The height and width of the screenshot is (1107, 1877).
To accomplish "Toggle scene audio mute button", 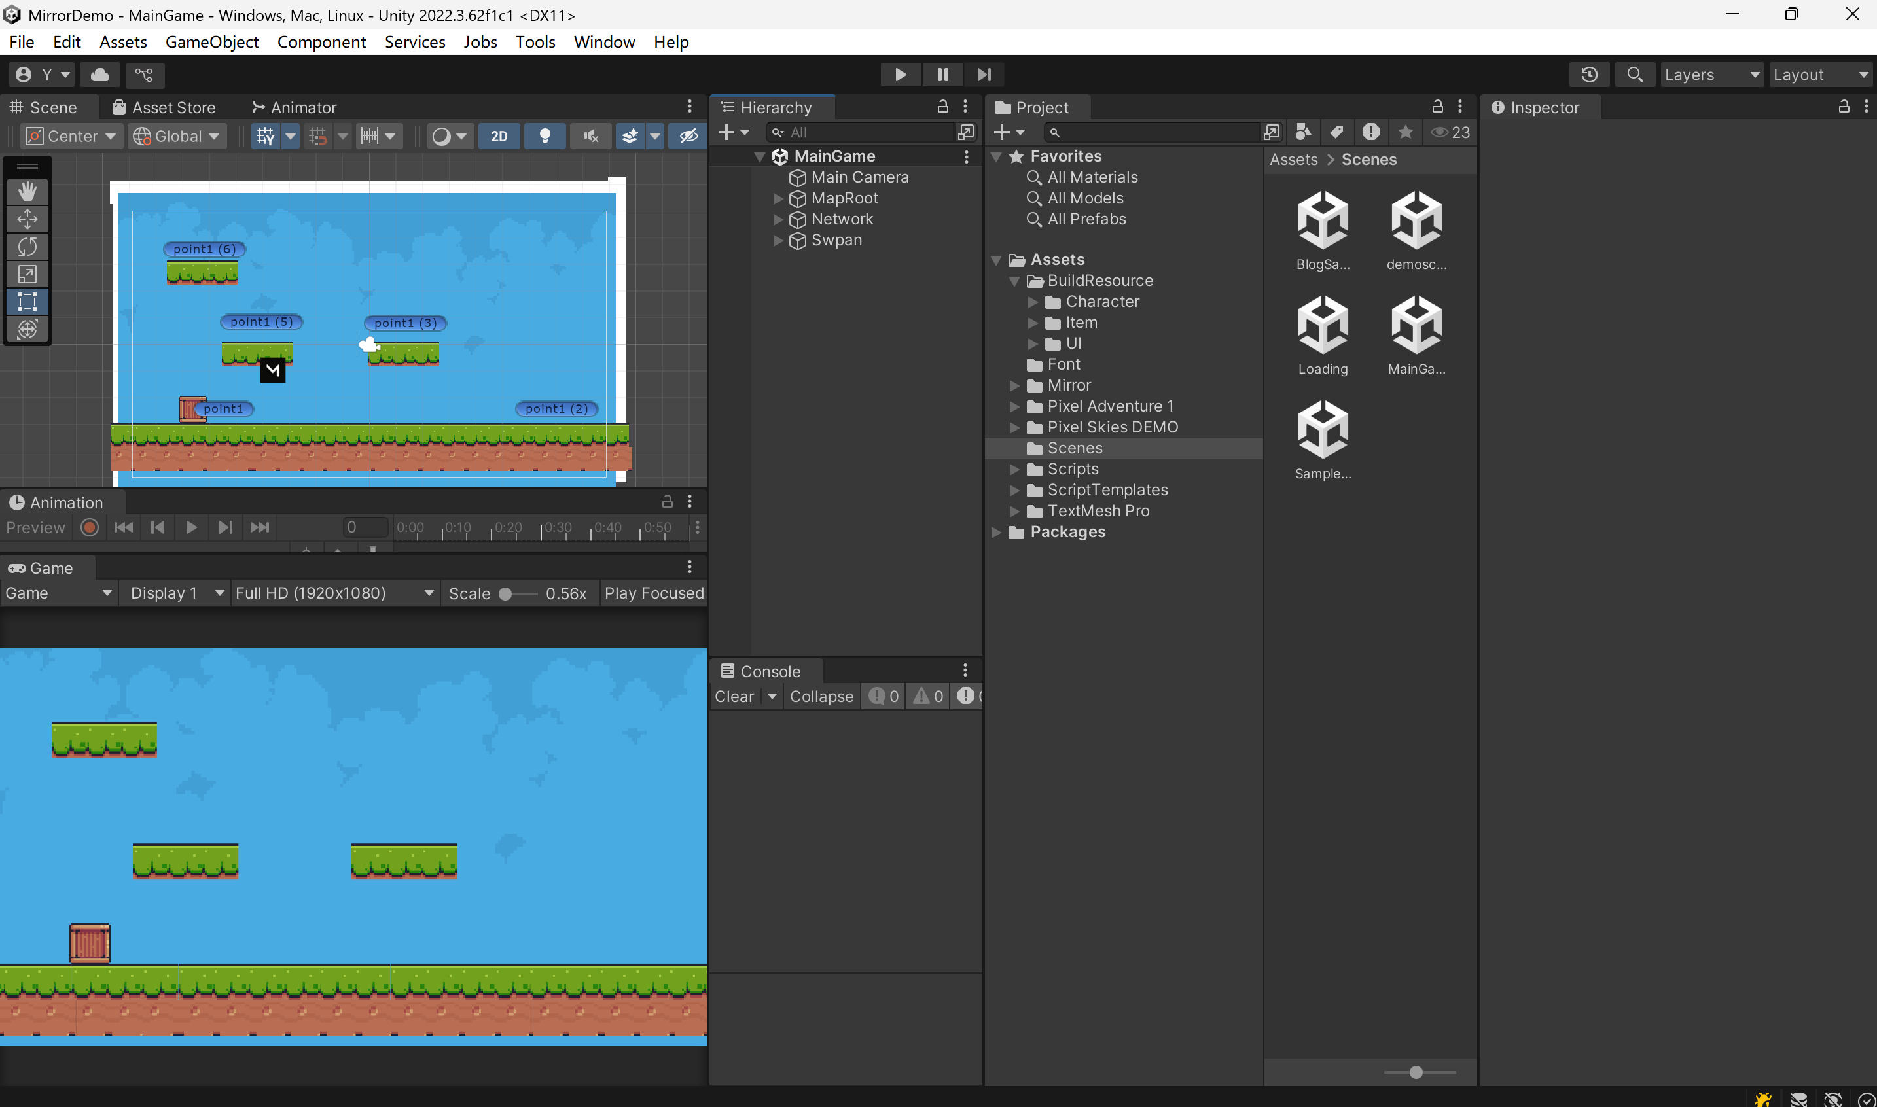I will coord(591,136).
